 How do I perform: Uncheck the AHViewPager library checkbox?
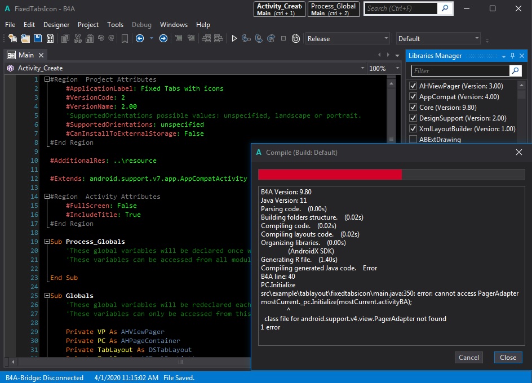pos(413,86)
